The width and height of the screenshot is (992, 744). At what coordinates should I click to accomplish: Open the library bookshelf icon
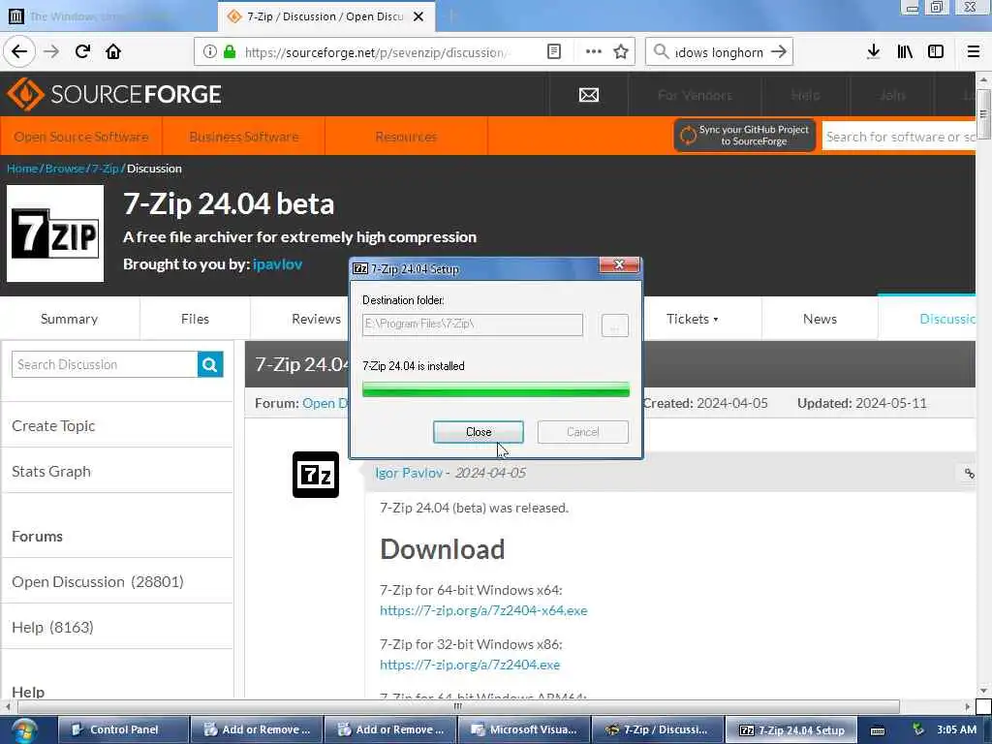905,52
